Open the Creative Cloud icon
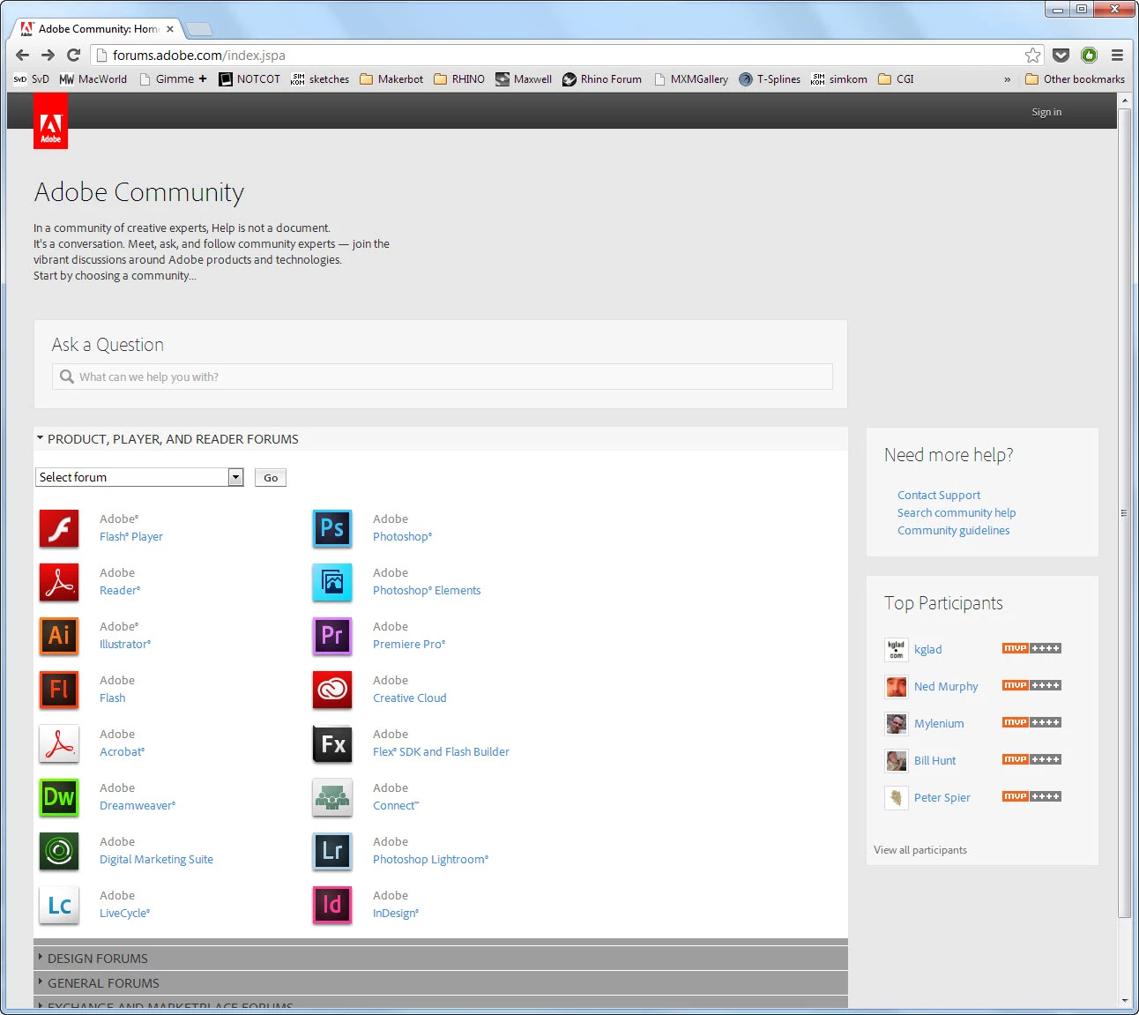Screen dimensions: 1139x1015 (x=332, y=690)
